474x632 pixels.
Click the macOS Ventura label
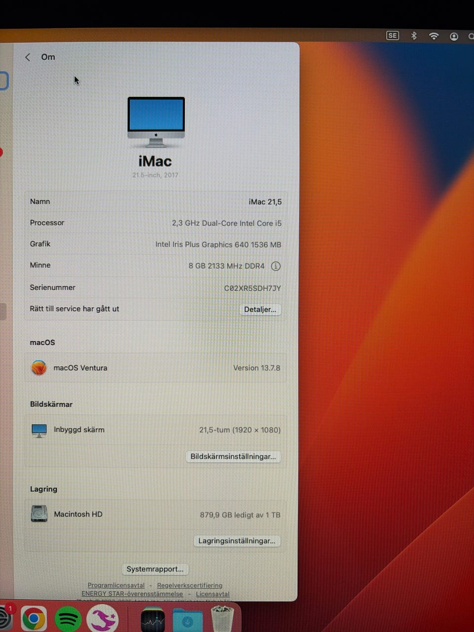coord(80,368)
